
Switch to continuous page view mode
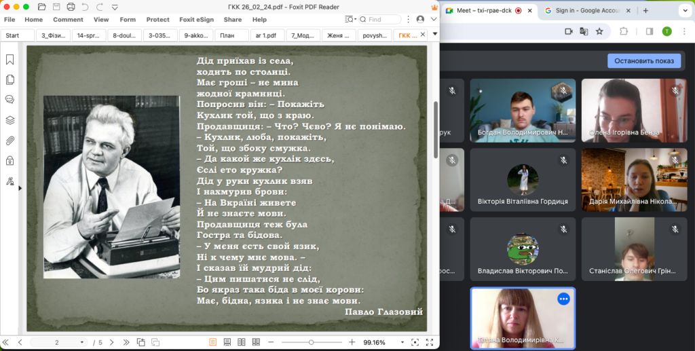click(227, 342)
